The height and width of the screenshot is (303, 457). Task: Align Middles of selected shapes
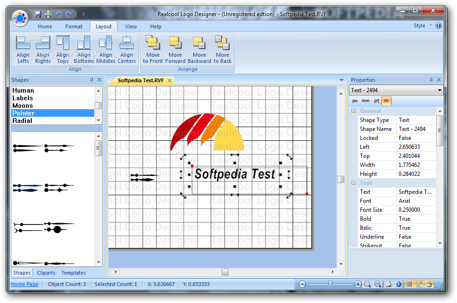pos(106,50)
